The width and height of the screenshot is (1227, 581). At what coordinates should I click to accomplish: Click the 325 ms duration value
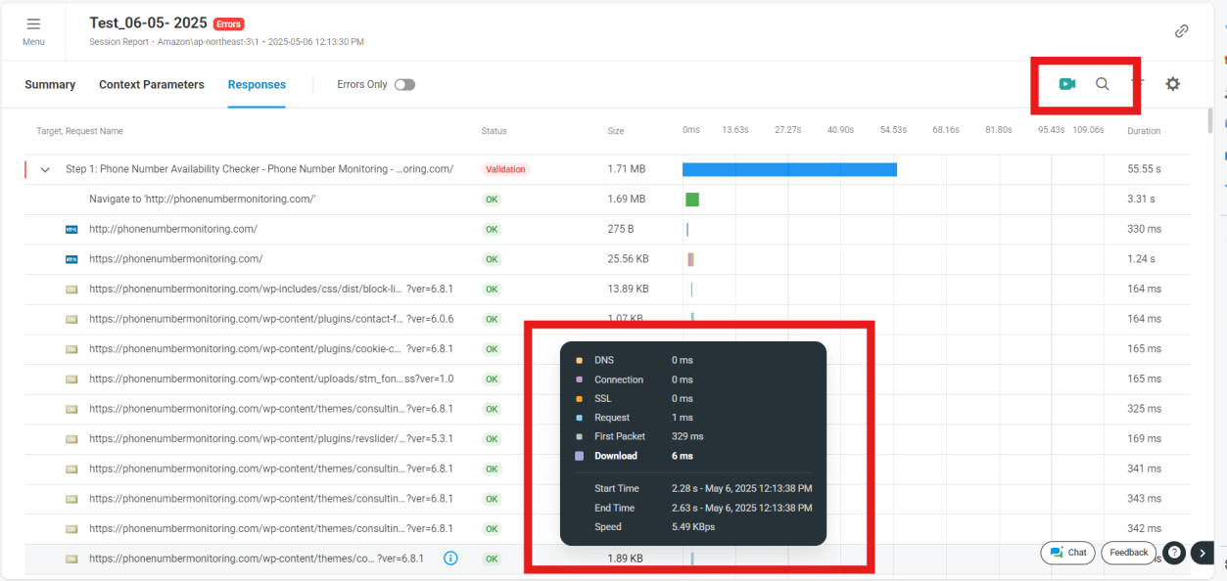point(1145,409)
